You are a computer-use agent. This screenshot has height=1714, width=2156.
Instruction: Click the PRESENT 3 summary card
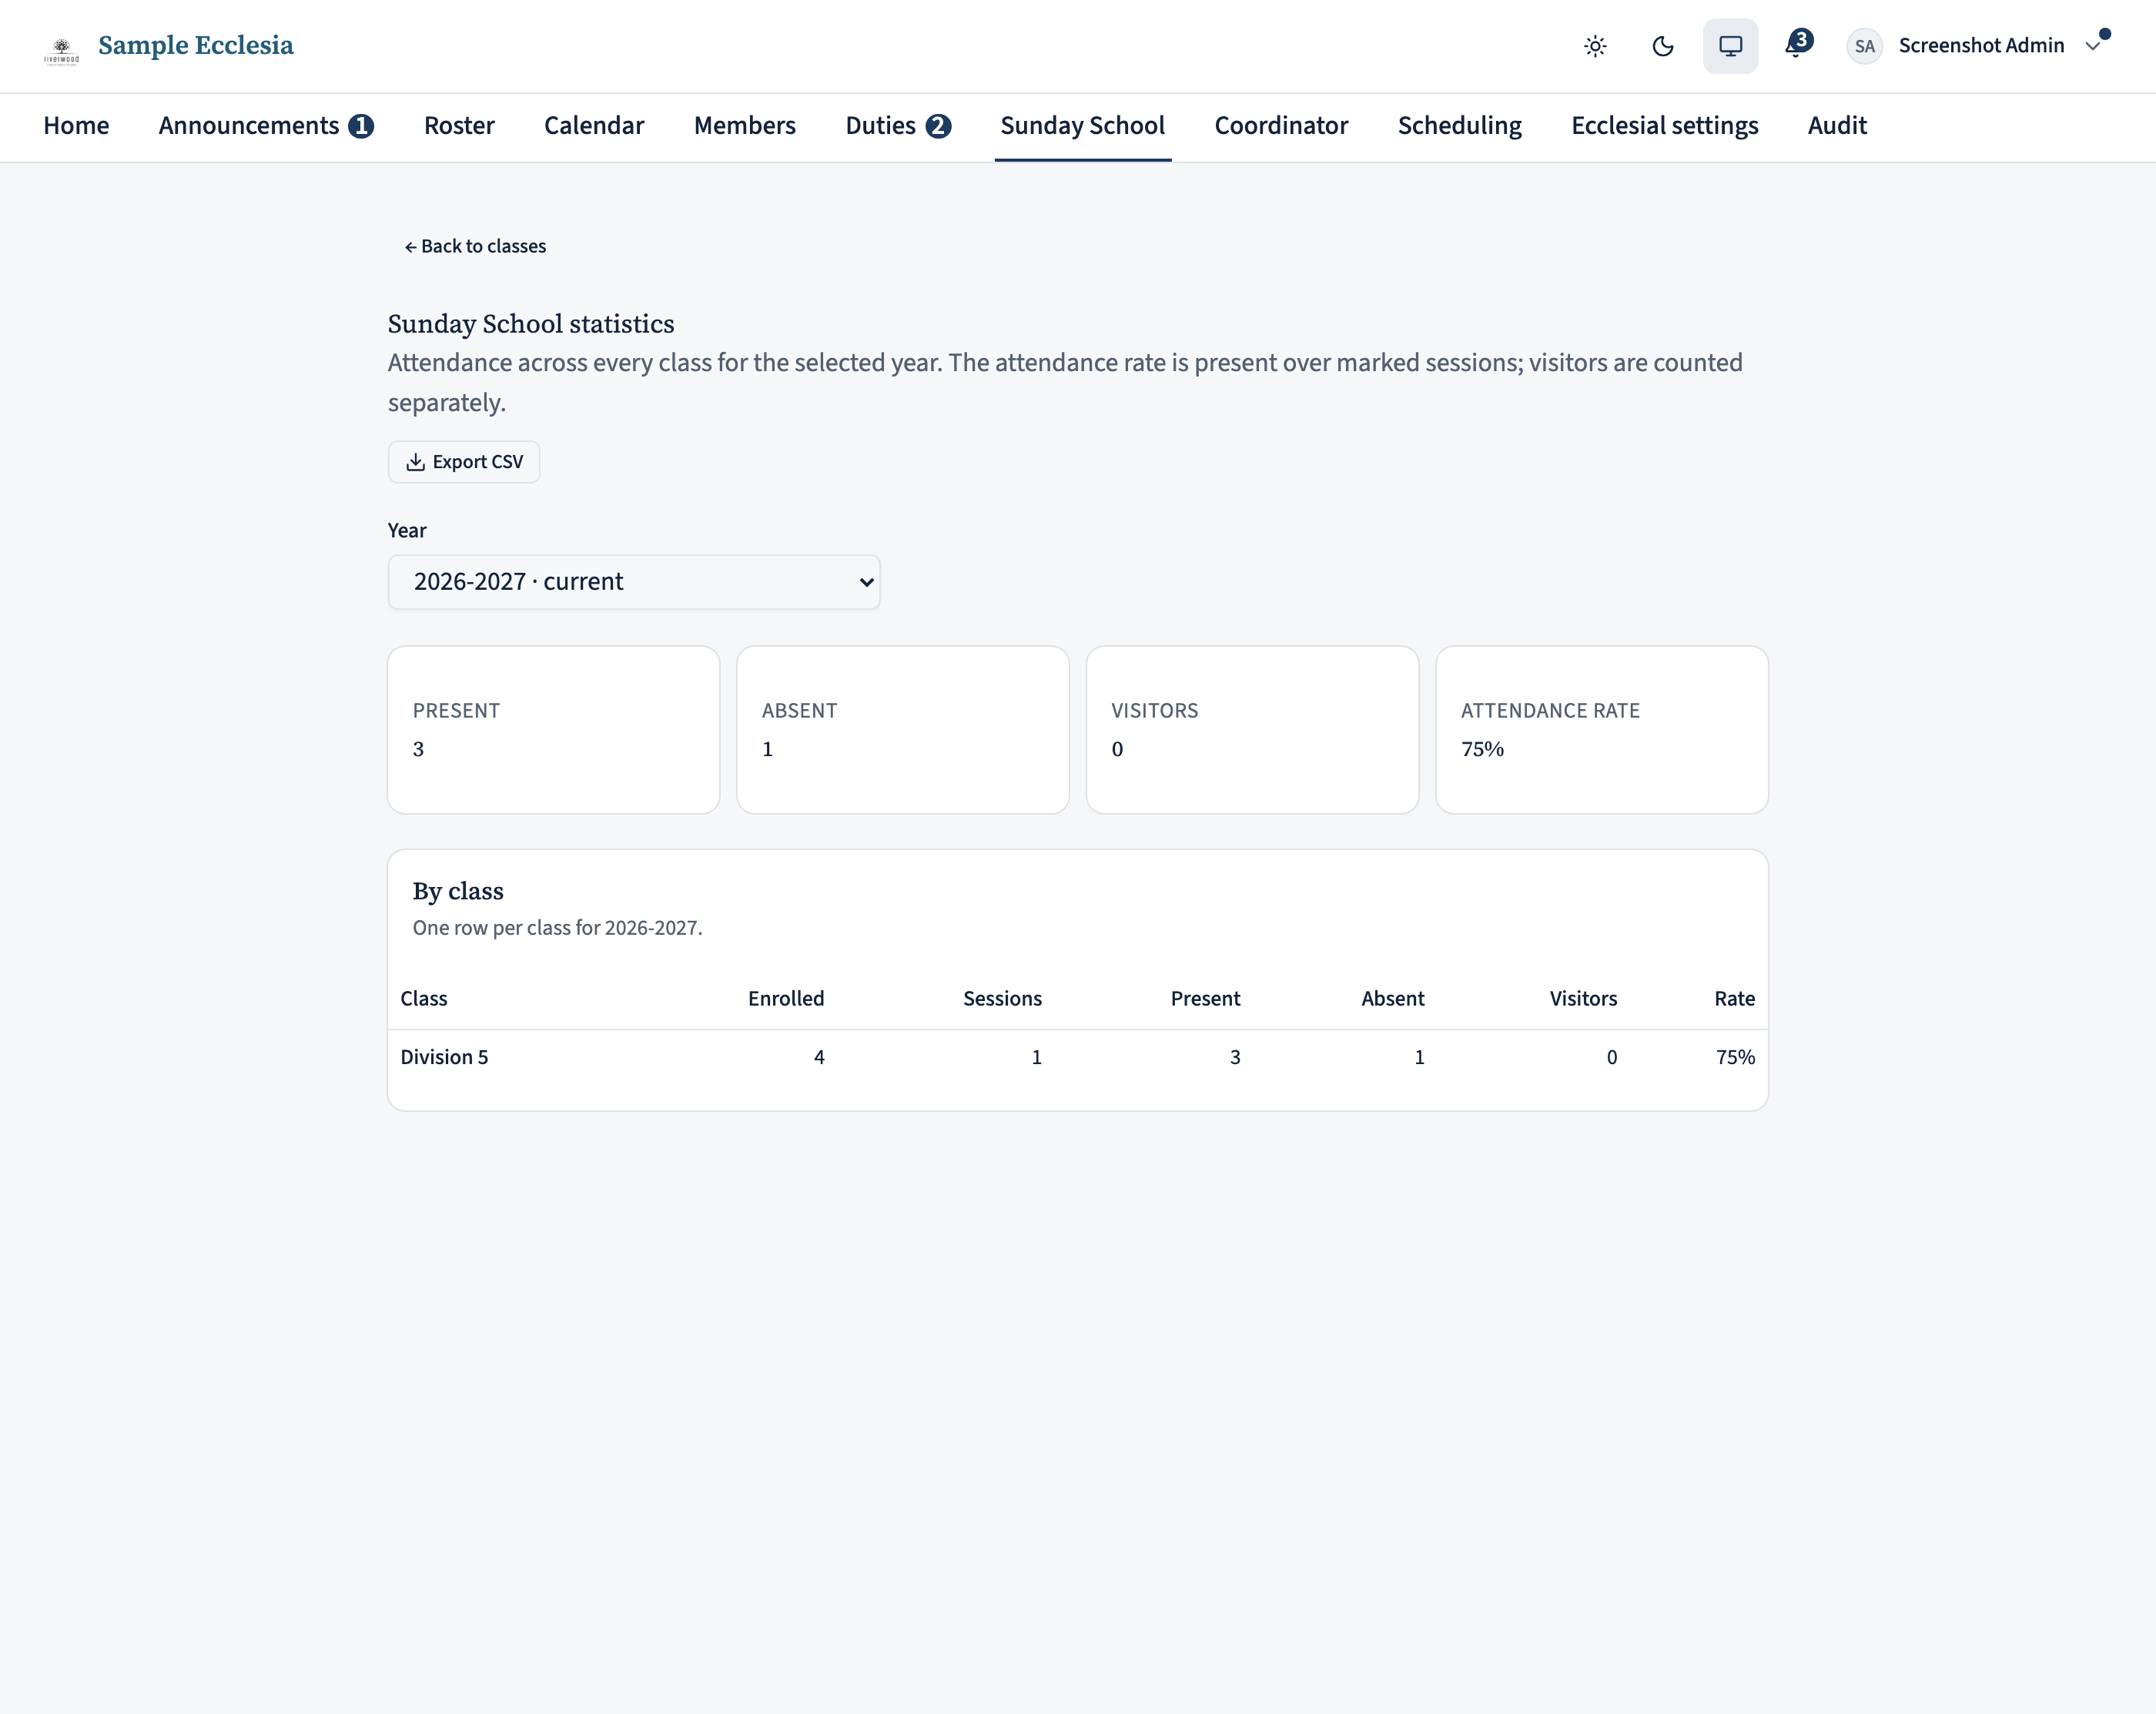point(553,730)
